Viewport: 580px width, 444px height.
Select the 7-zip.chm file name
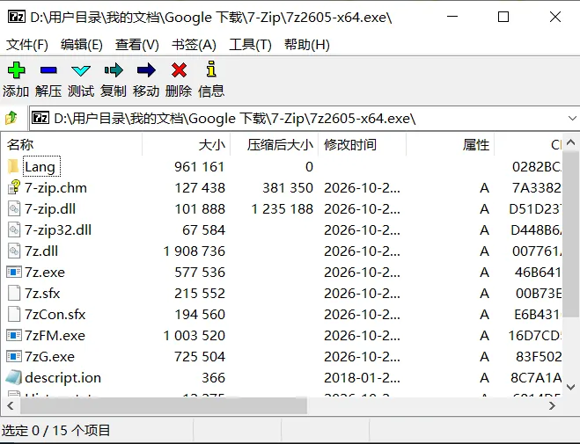click(x=55, y=187)
